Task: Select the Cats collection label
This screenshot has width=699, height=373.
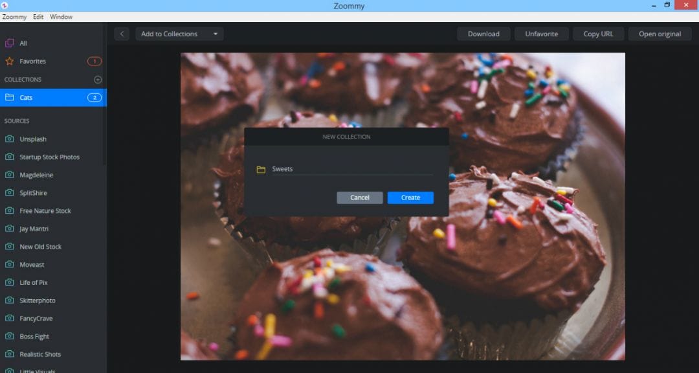Action: (26, 97)
